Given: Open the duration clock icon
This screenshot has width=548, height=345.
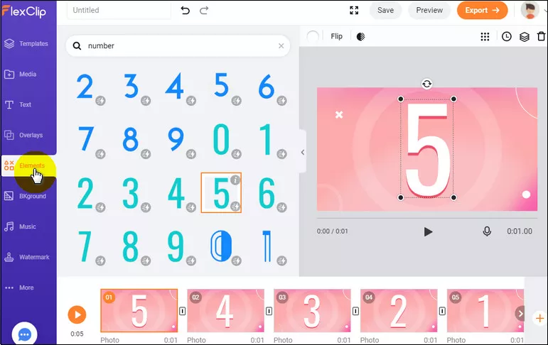Looking at the screenshot, I should (506, 36).
